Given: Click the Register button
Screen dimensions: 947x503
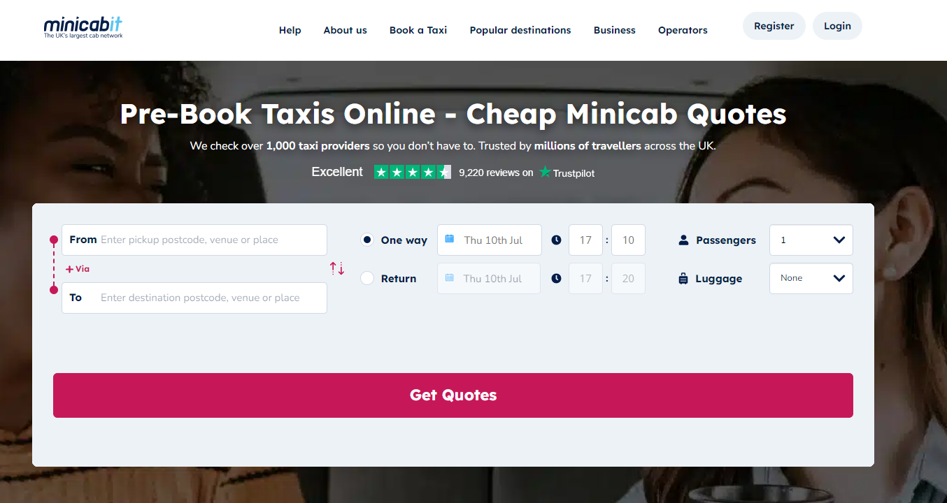Looking at the screenshot, I should pos(774,26).
